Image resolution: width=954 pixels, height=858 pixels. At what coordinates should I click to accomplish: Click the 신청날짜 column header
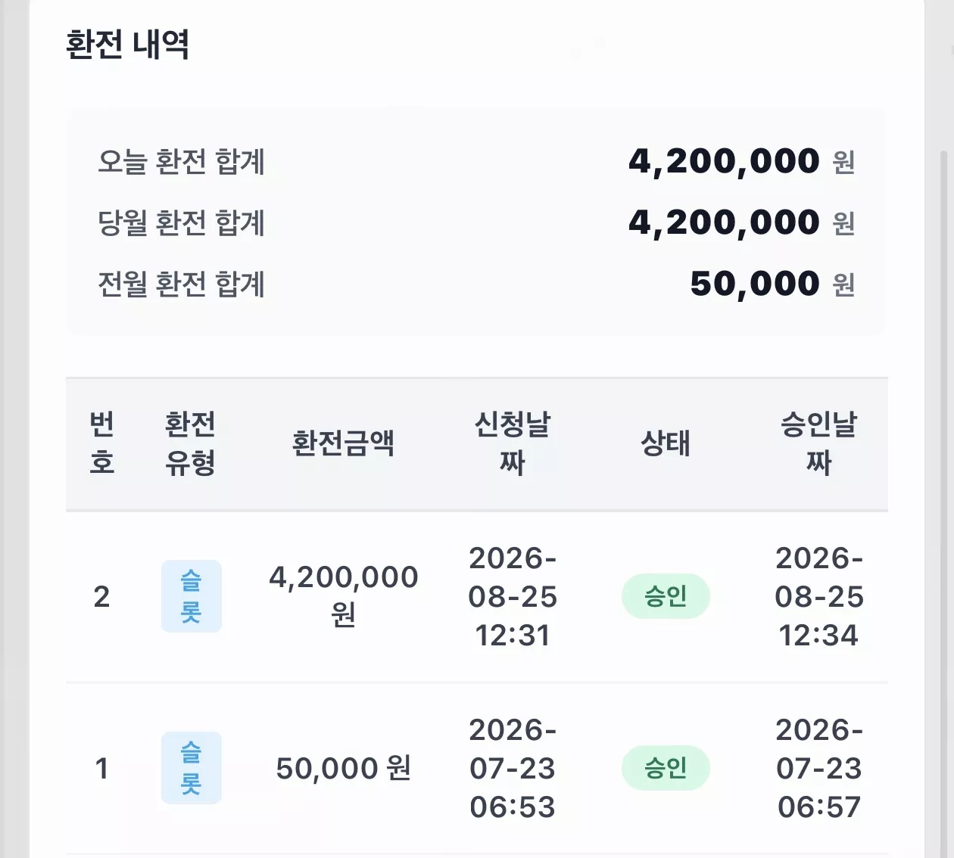tap(513, 443)
